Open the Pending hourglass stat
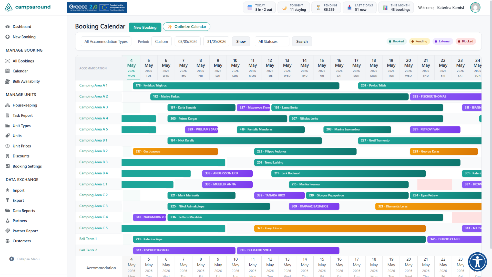The width and height of the screenshot is (492, 277). tap(326, 7)
